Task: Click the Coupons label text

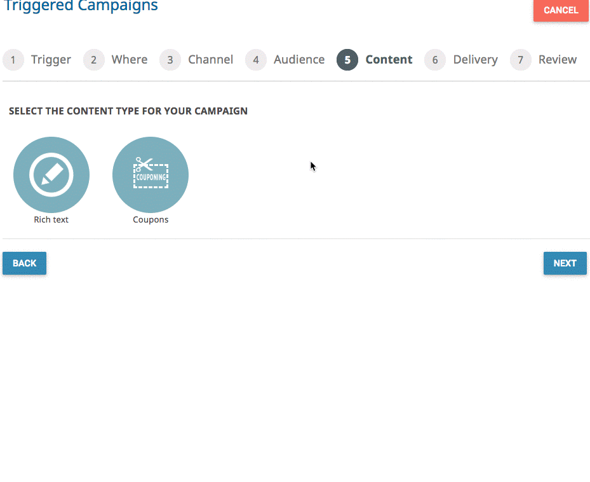Action: point(151,220)
